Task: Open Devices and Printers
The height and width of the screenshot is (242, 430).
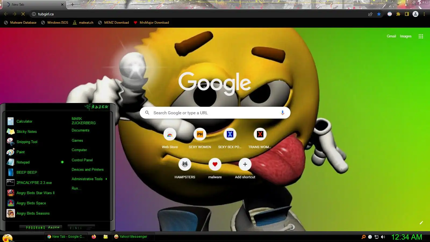Action: (88, 170)
